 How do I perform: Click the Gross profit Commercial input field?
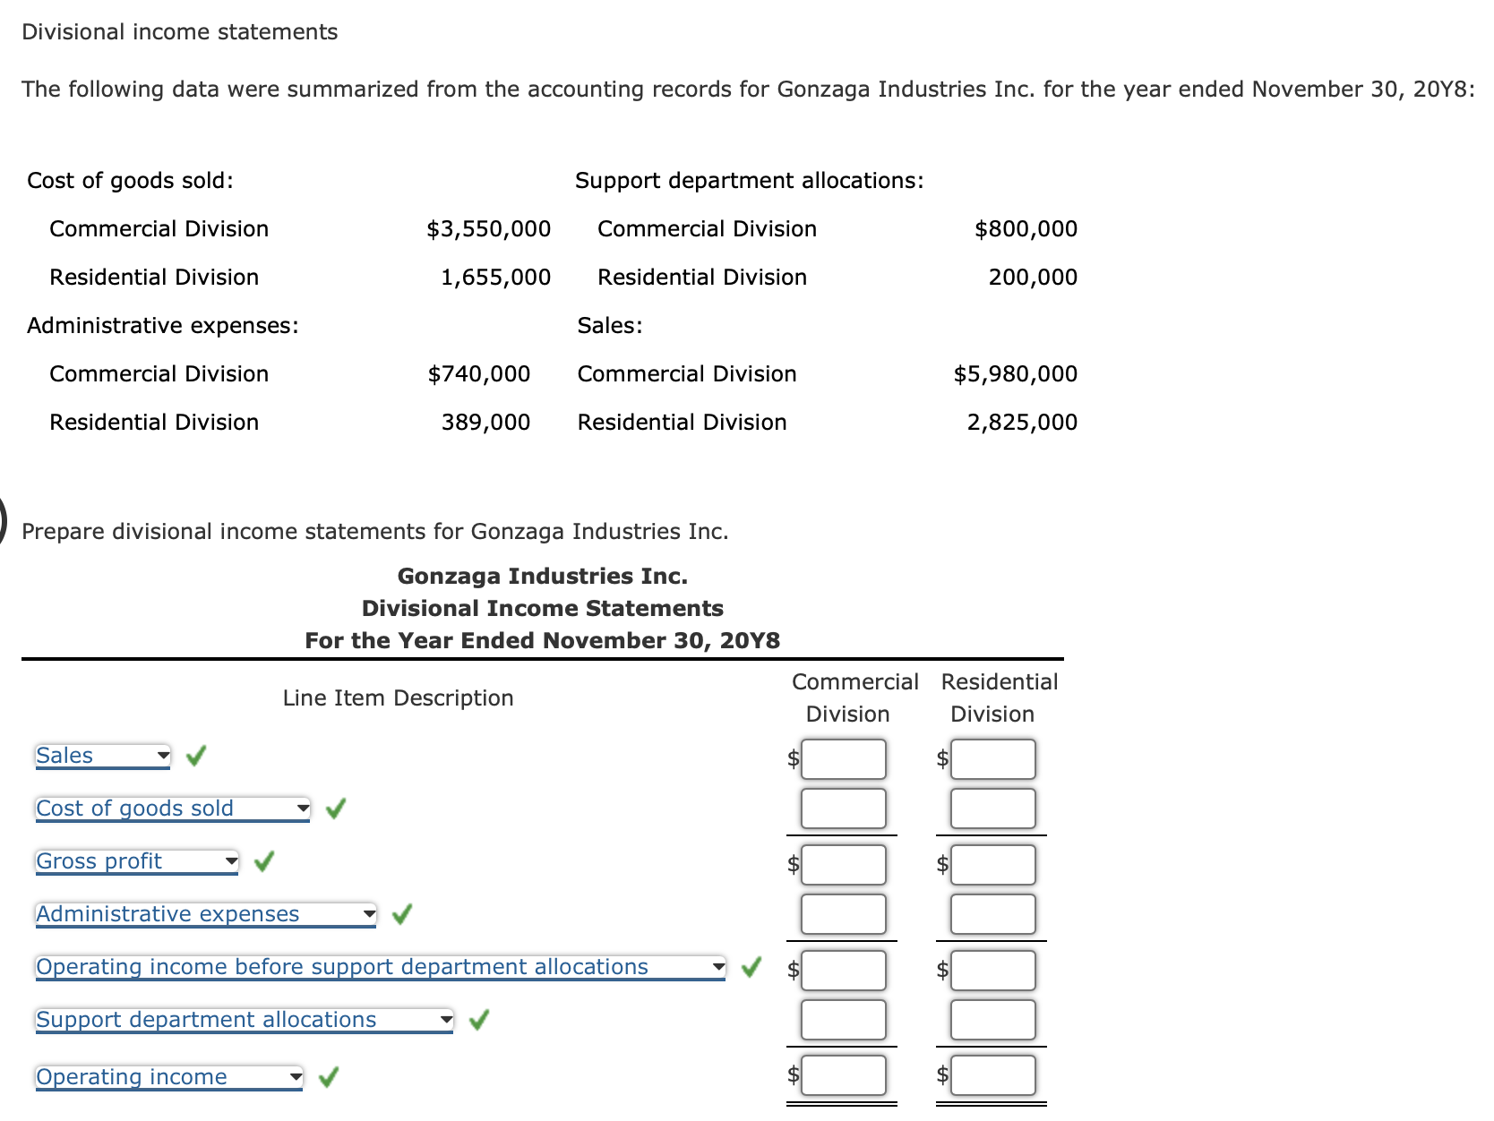tap(843, 864)
